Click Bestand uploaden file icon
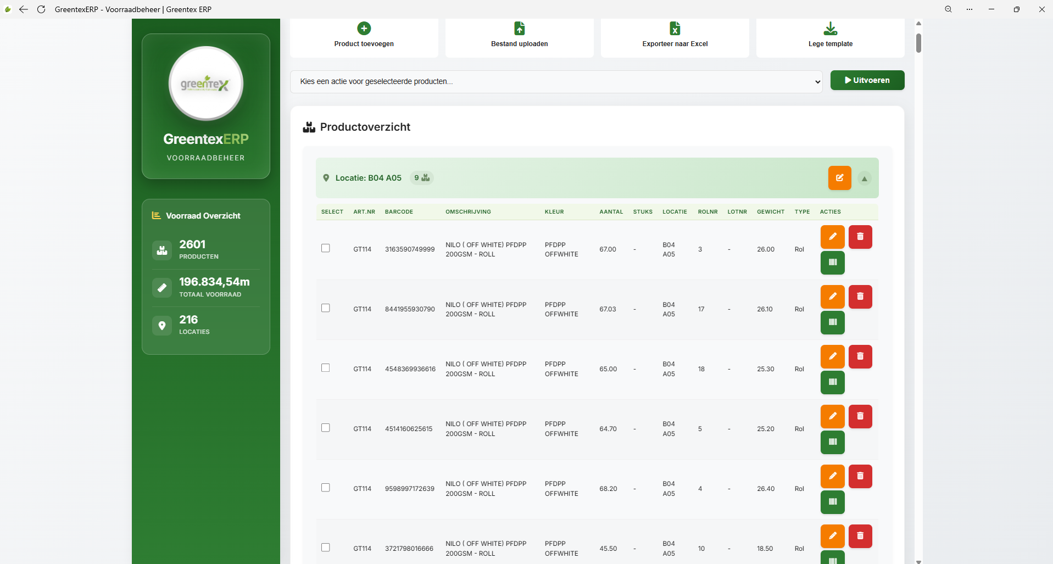 519,28
